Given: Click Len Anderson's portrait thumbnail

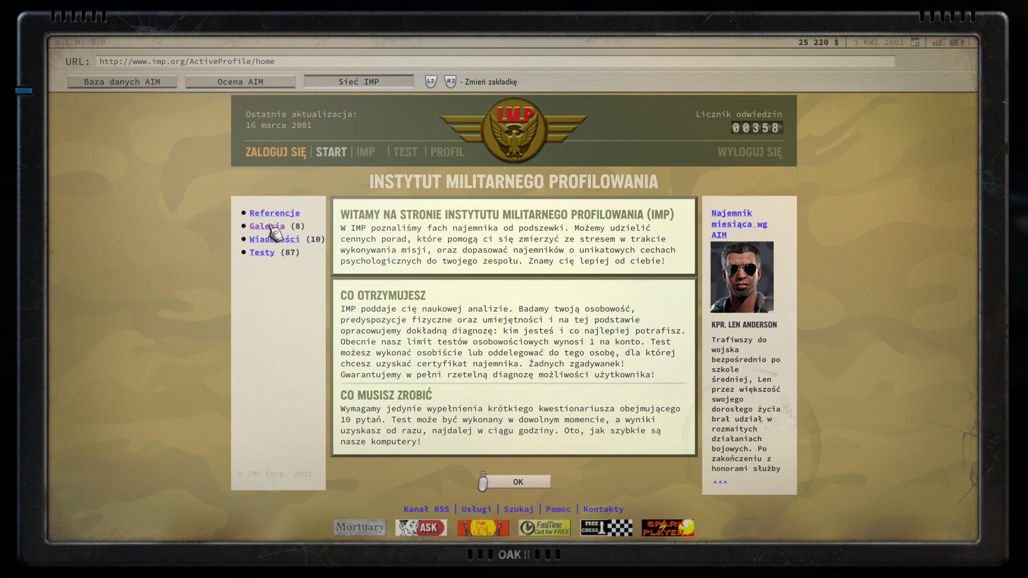Looking at the screenshot, I should click(x=742, y=277).
